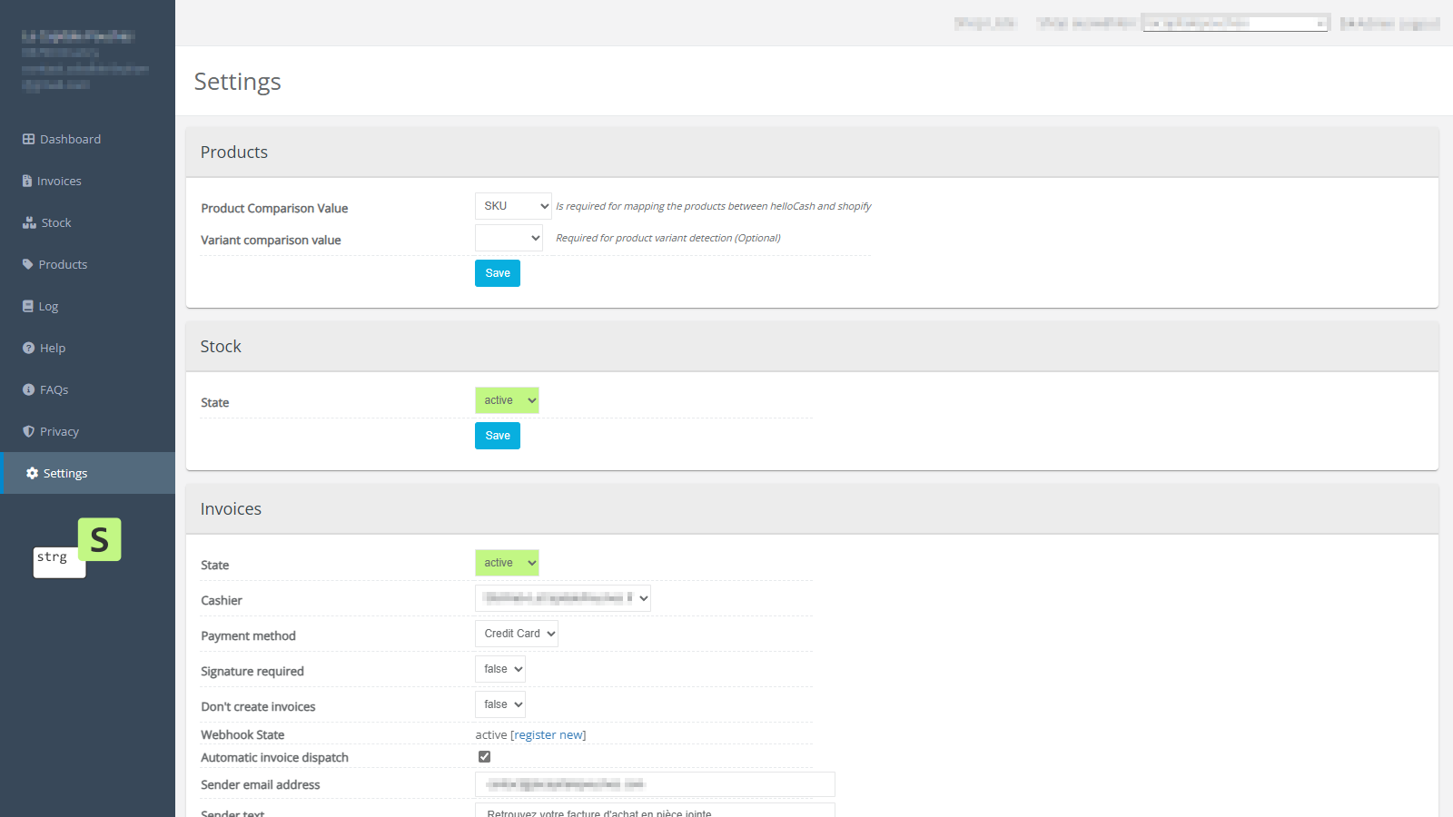The width and height of the screenshot is (1453, 817).
Task: Click the Sender email address input field
Action: tap(654, 783)
